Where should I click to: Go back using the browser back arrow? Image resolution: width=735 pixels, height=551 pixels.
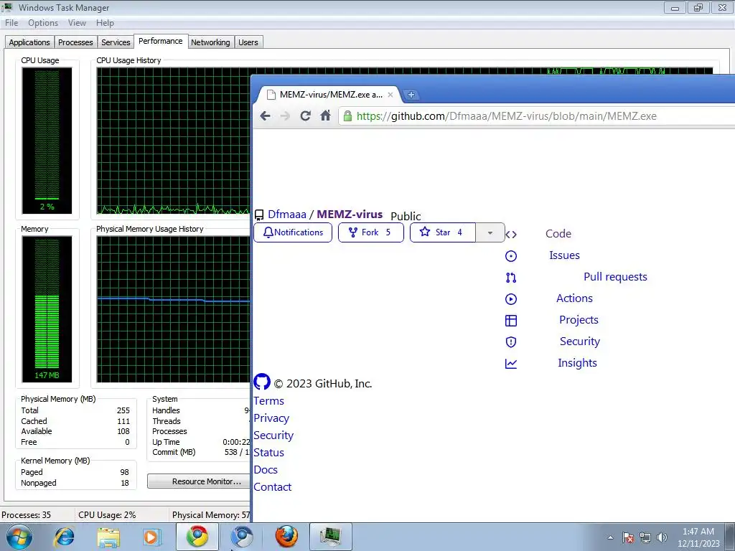coord(266,116)
